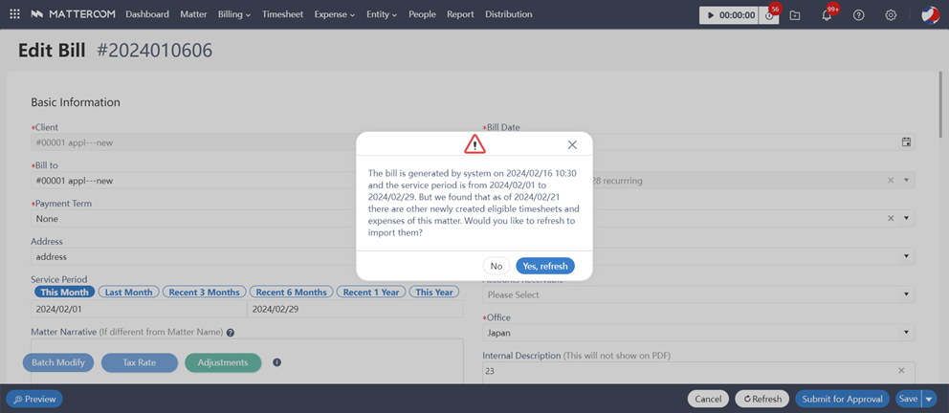The height and width of the screenshot is (413, 949).
Task: Open the settings gear icon
Action: [891, 15]
